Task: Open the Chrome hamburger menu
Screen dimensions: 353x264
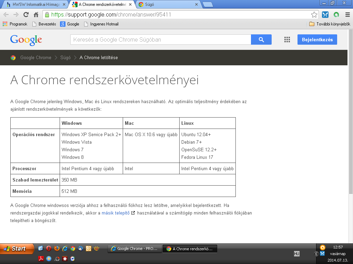Action: pos(347,15)
